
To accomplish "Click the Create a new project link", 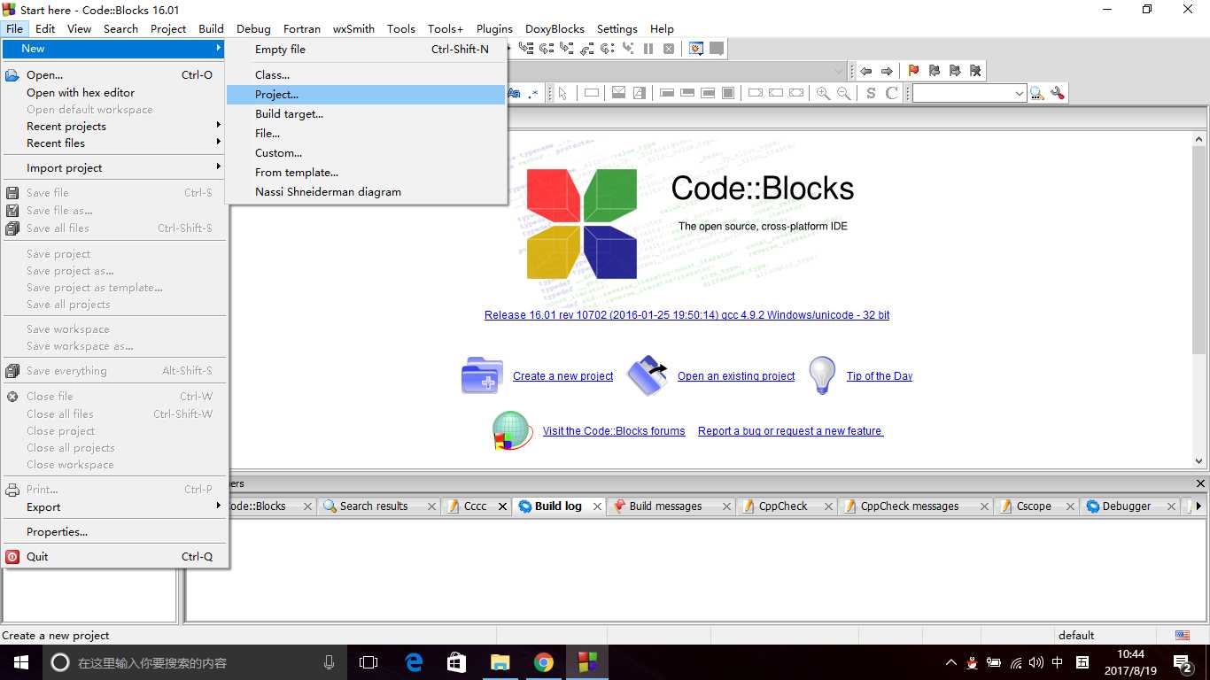I will pos(563,376).
